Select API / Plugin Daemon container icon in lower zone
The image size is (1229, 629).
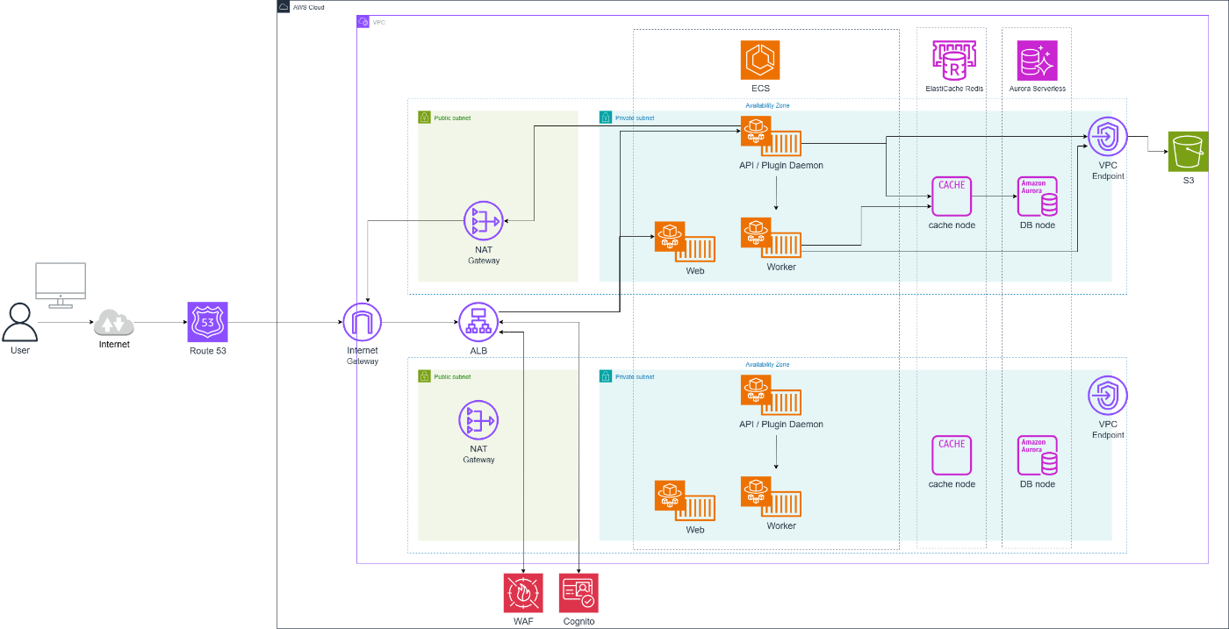[771, 395]
